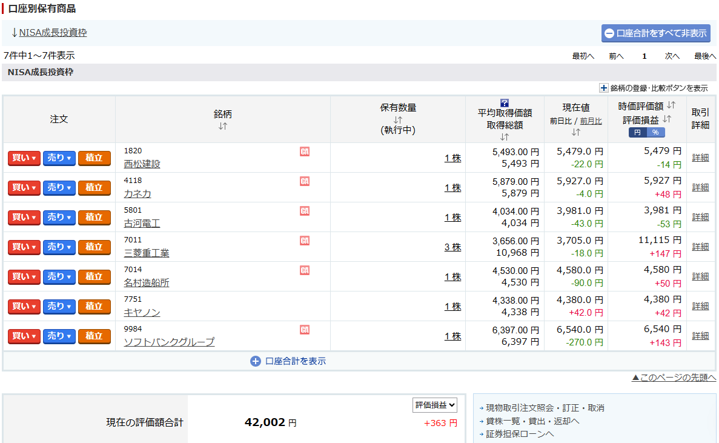Go to 前へ page

[616, 56]
